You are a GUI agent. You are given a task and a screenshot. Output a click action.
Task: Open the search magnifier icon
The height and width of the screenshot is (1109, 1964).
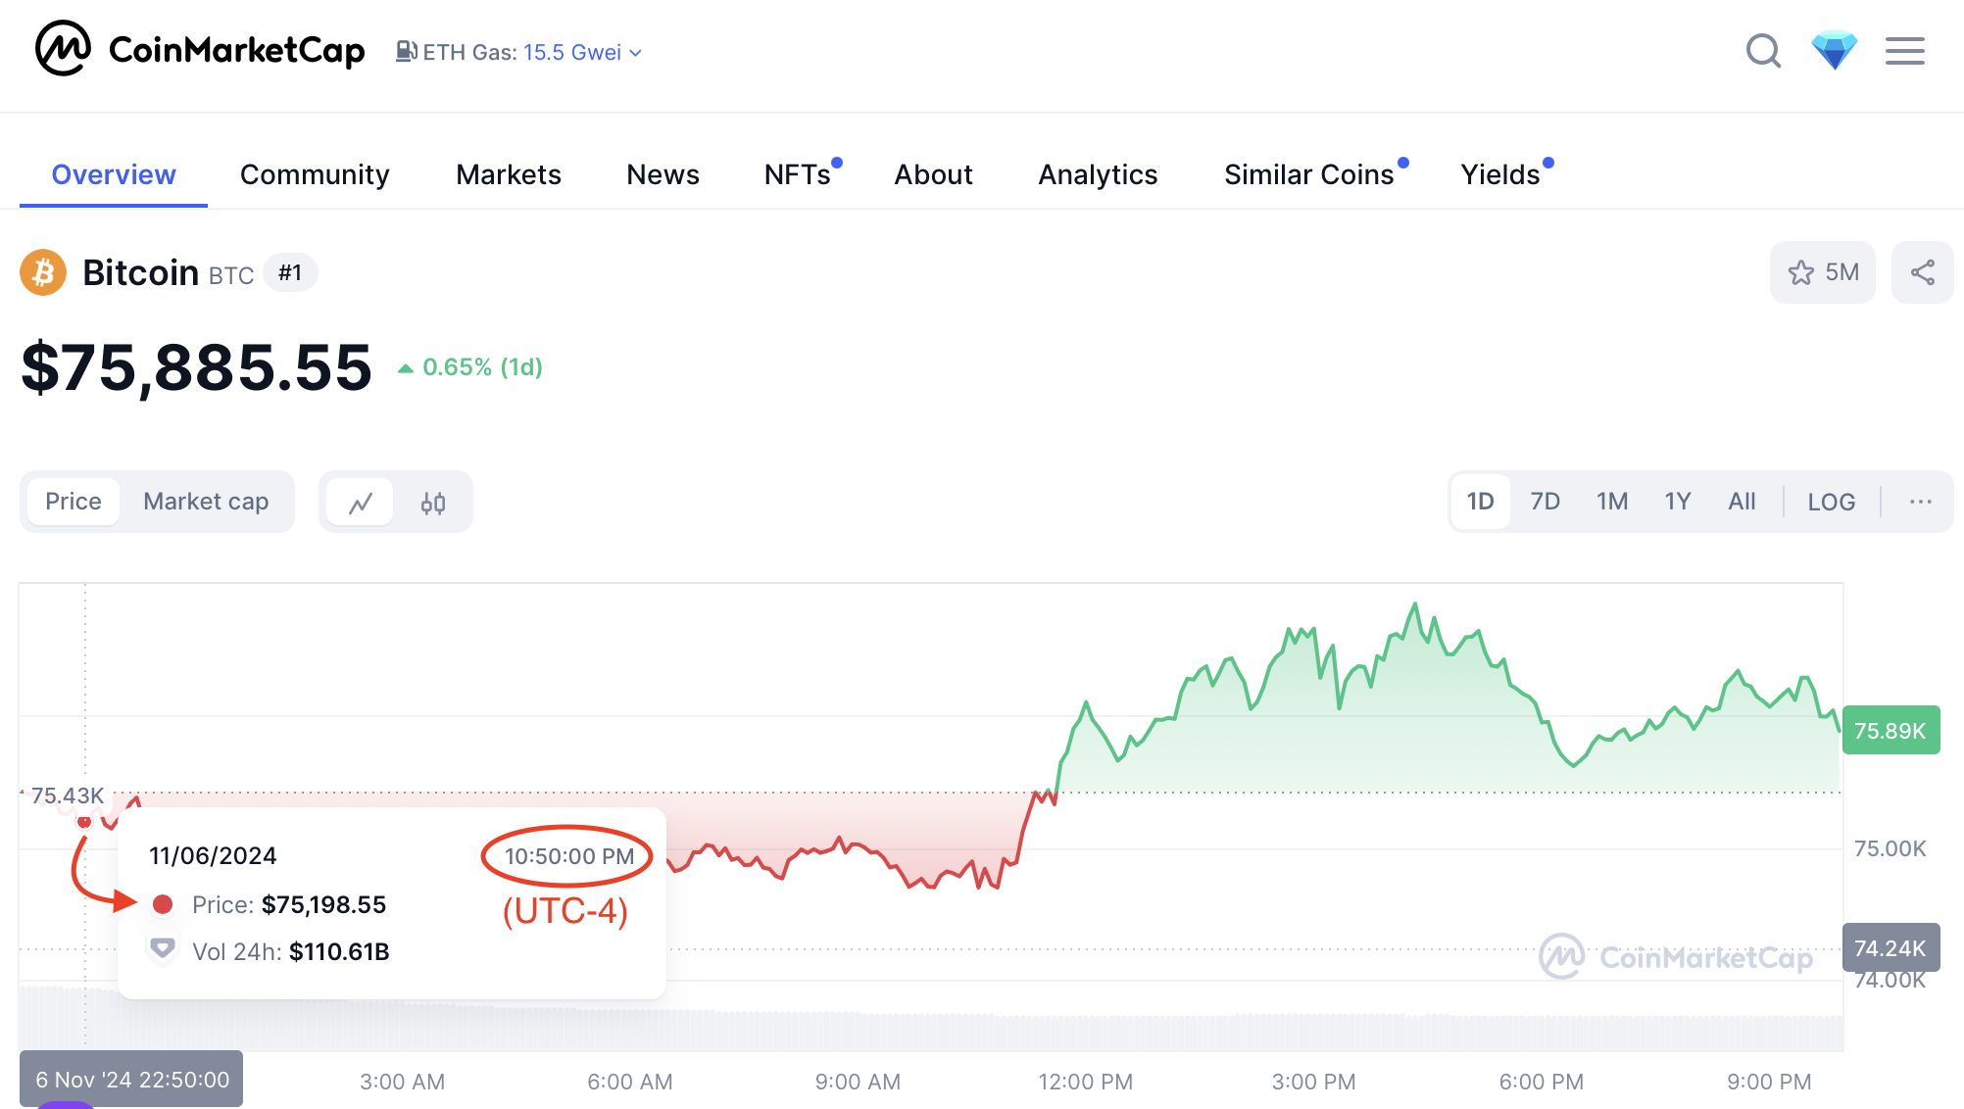(x=1763, y=51)
